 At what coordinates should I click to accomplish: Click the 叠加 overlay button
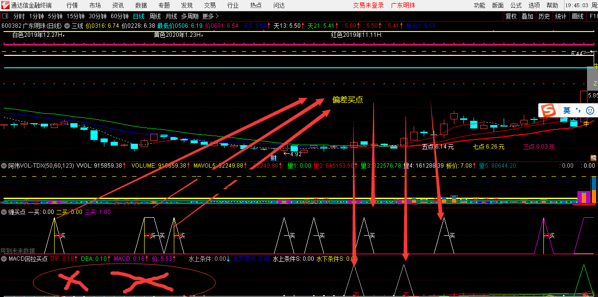[x=528, y=16]
